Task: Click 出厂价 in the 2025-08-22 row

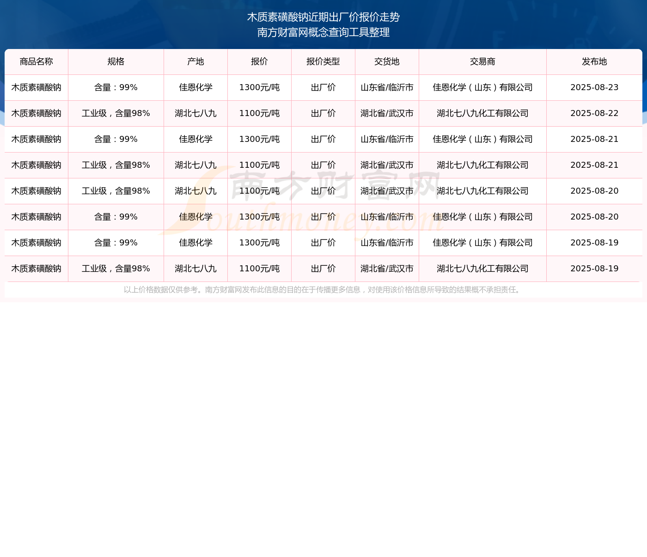Action: pyautogui.click(x=323, y=114)
